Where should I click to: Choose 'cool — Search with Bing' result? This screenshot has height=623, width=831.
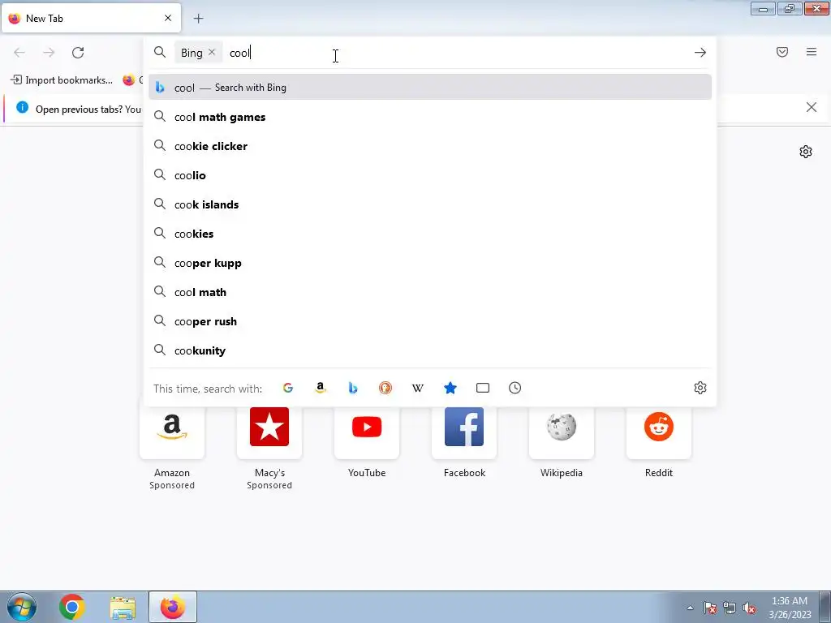click(x=430, y=88)
